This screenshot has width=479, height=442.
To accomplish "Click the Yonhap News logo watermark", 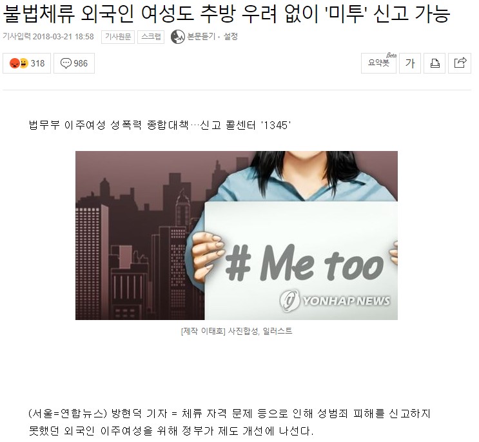I will pos(335,301).
